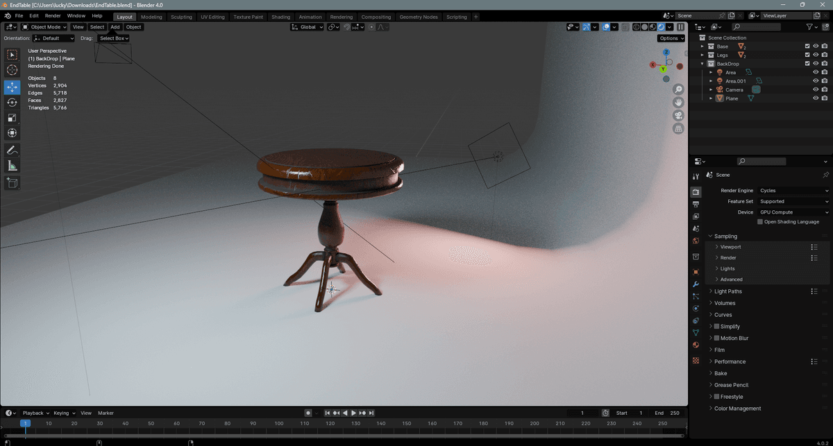The image size is (833, 446).
Task: Switch to the Shading workspace tab
Action: [x=280, y=17]
